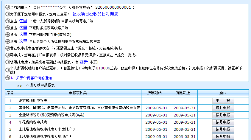Image resolution: width=251 pixels, height=140 pixels.
Task: Click 按月申报 for 营业税、城建税 row
Action: [x=223, y=108]
